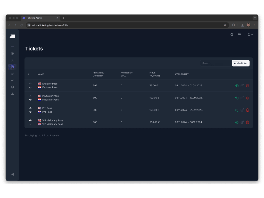Toggle visibility of the Explorer Pass ticket

[x=237, y=86]
